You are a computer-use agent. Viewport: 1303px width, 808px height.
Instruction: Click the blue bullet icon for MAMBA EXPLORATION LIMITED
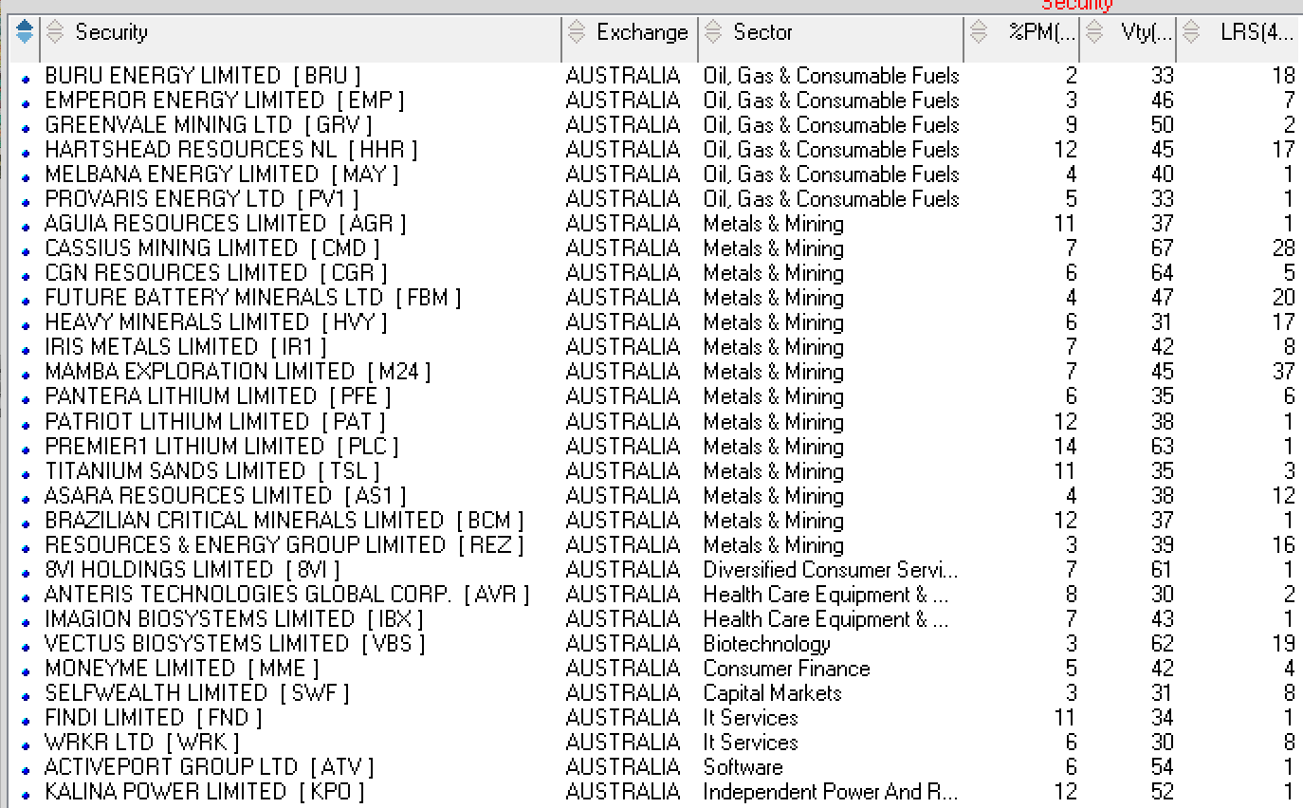pos(26,374)
